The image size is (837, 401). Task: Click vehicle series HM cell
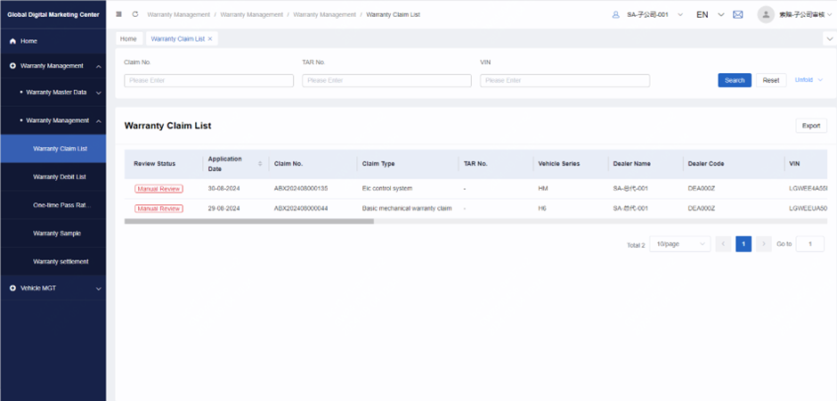[543, 189]
